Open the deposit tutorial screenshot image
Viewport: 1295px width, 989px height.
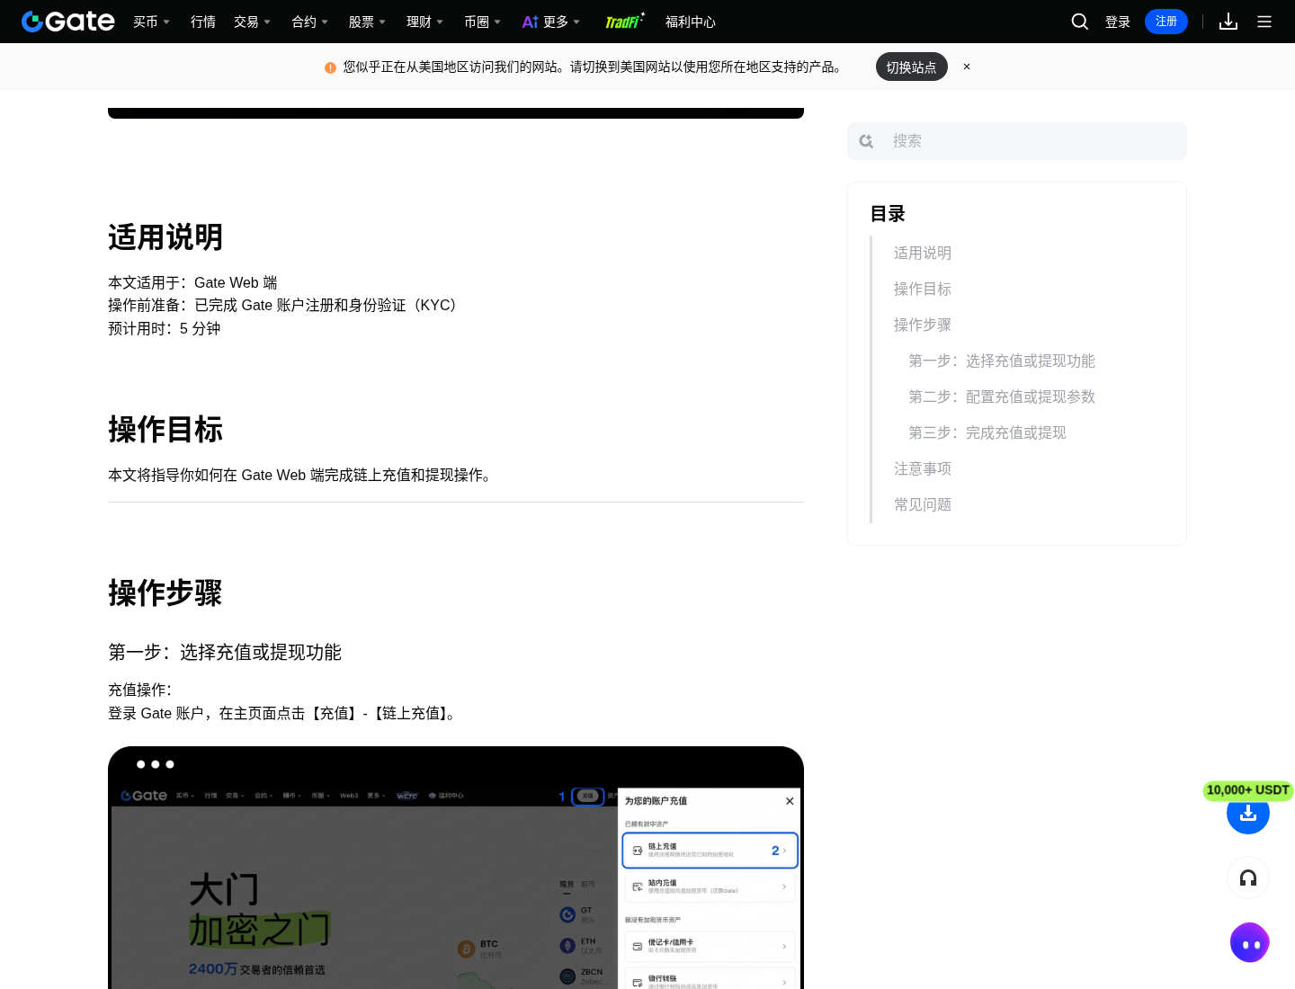point(456,868)
